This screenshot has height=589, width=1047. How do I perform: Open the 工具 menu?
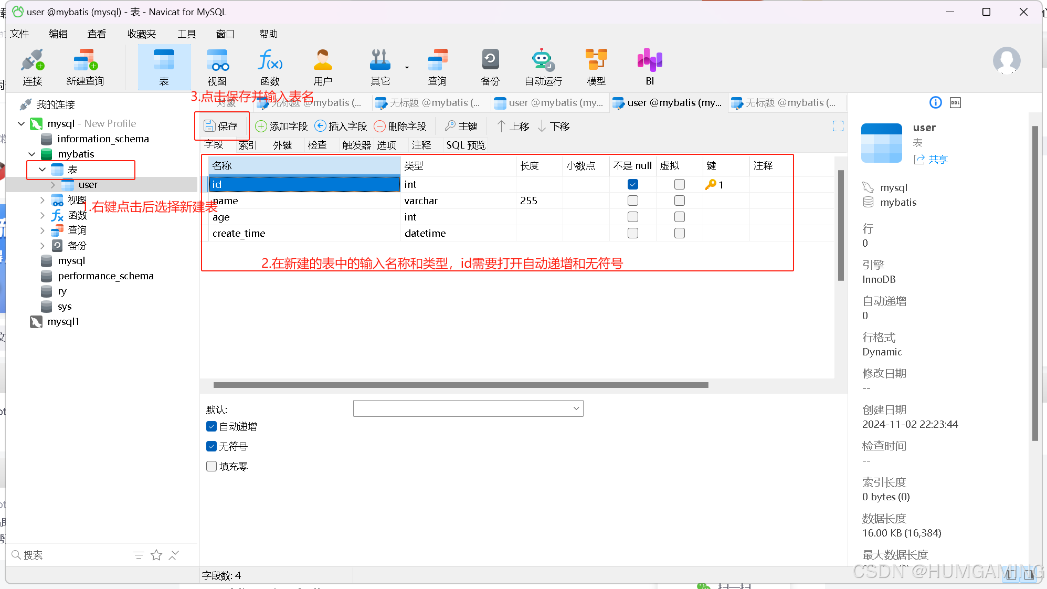[186, 34]
